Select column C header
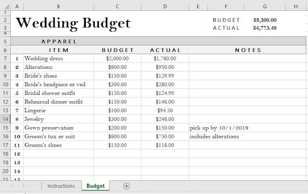The image size is (308, 194). pos(117,6)
